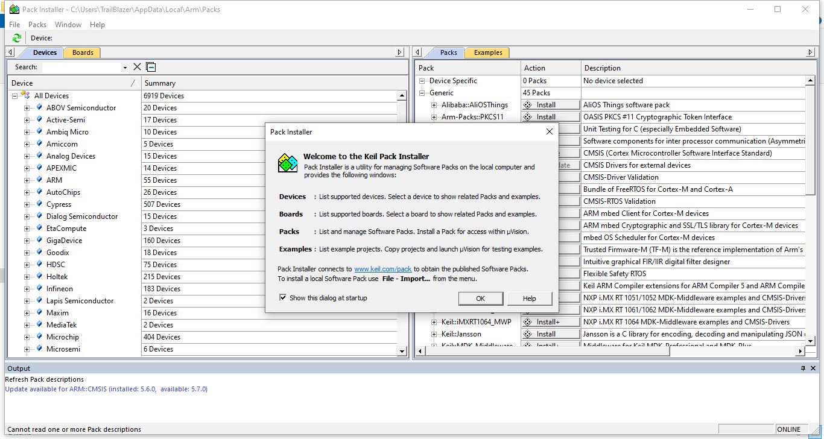Clear the search with the X icon
This screenshot has height=439, width=824.
point(137,67)
